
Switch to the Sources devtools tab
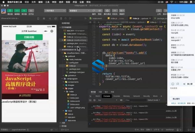[117, 96]
